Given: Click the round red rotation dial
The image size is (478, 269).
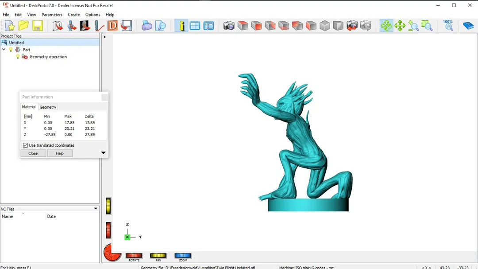Looking at the screenshot, I should pos(112,253).
